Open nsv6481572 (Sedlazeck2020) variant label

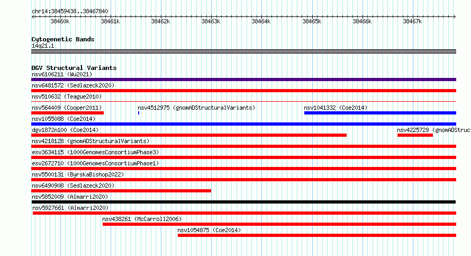73,85
